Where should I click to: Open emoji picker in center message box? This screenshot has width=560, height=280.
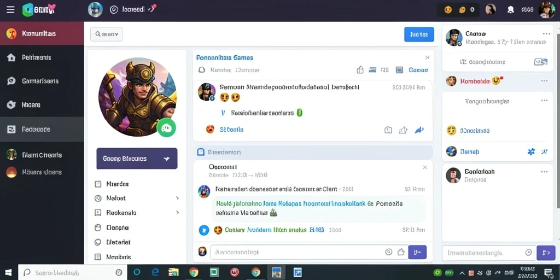389,252
